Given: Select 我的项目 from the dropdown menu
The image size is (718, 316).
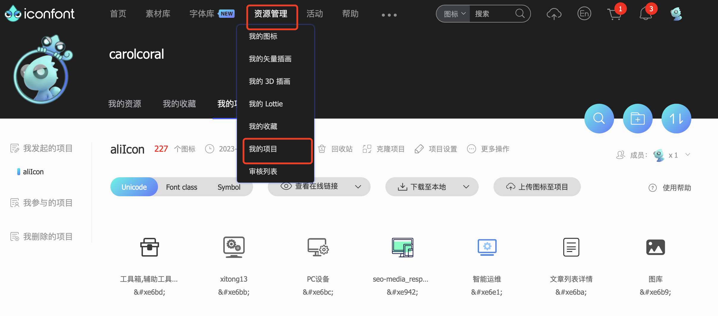Looking at the screenshot, I should (263, 149).
